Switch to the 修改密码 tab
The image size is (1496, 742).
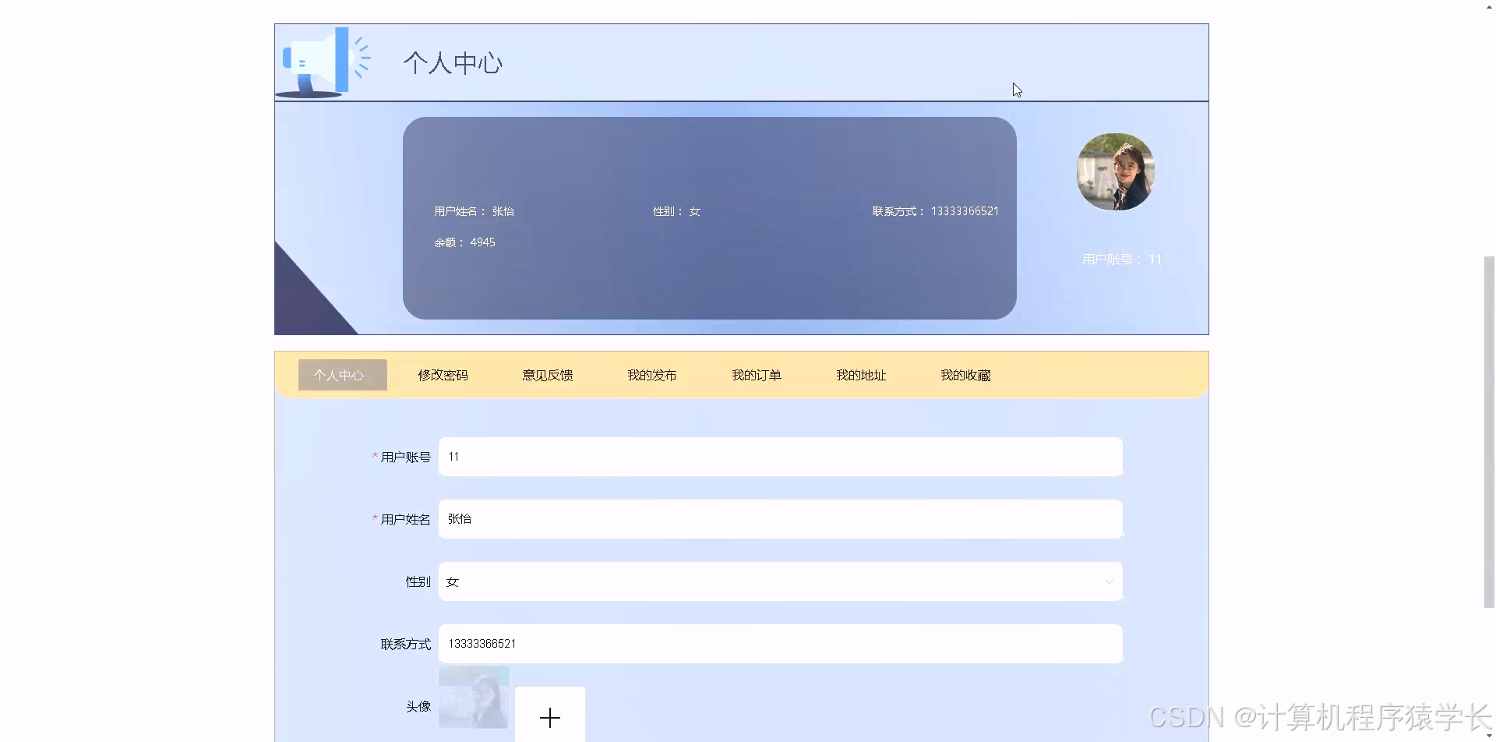pos(443,375)
